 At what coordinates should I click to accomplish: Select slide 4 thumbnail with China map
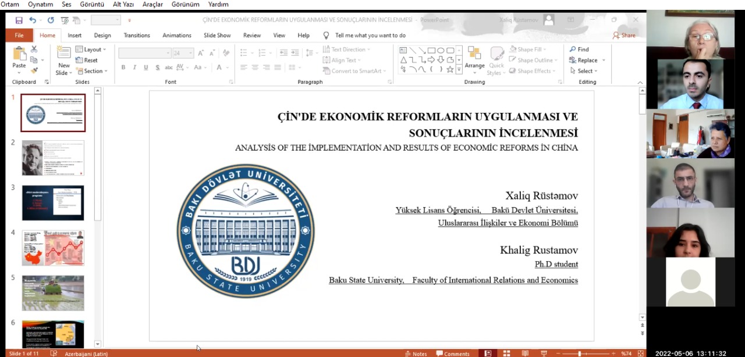[53, 248]
